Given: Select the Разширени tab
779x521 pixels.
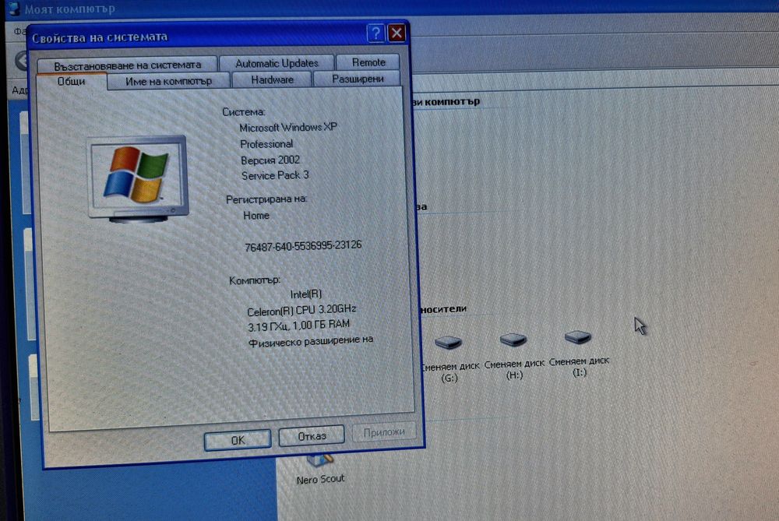Looking at the screenshot, I should (x=358, y=79).
